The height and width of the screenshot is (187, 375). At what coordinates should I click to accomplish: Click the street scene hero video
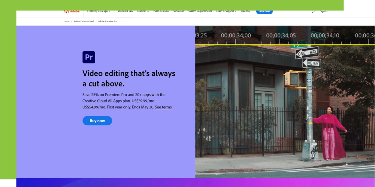tap(285, 102)
